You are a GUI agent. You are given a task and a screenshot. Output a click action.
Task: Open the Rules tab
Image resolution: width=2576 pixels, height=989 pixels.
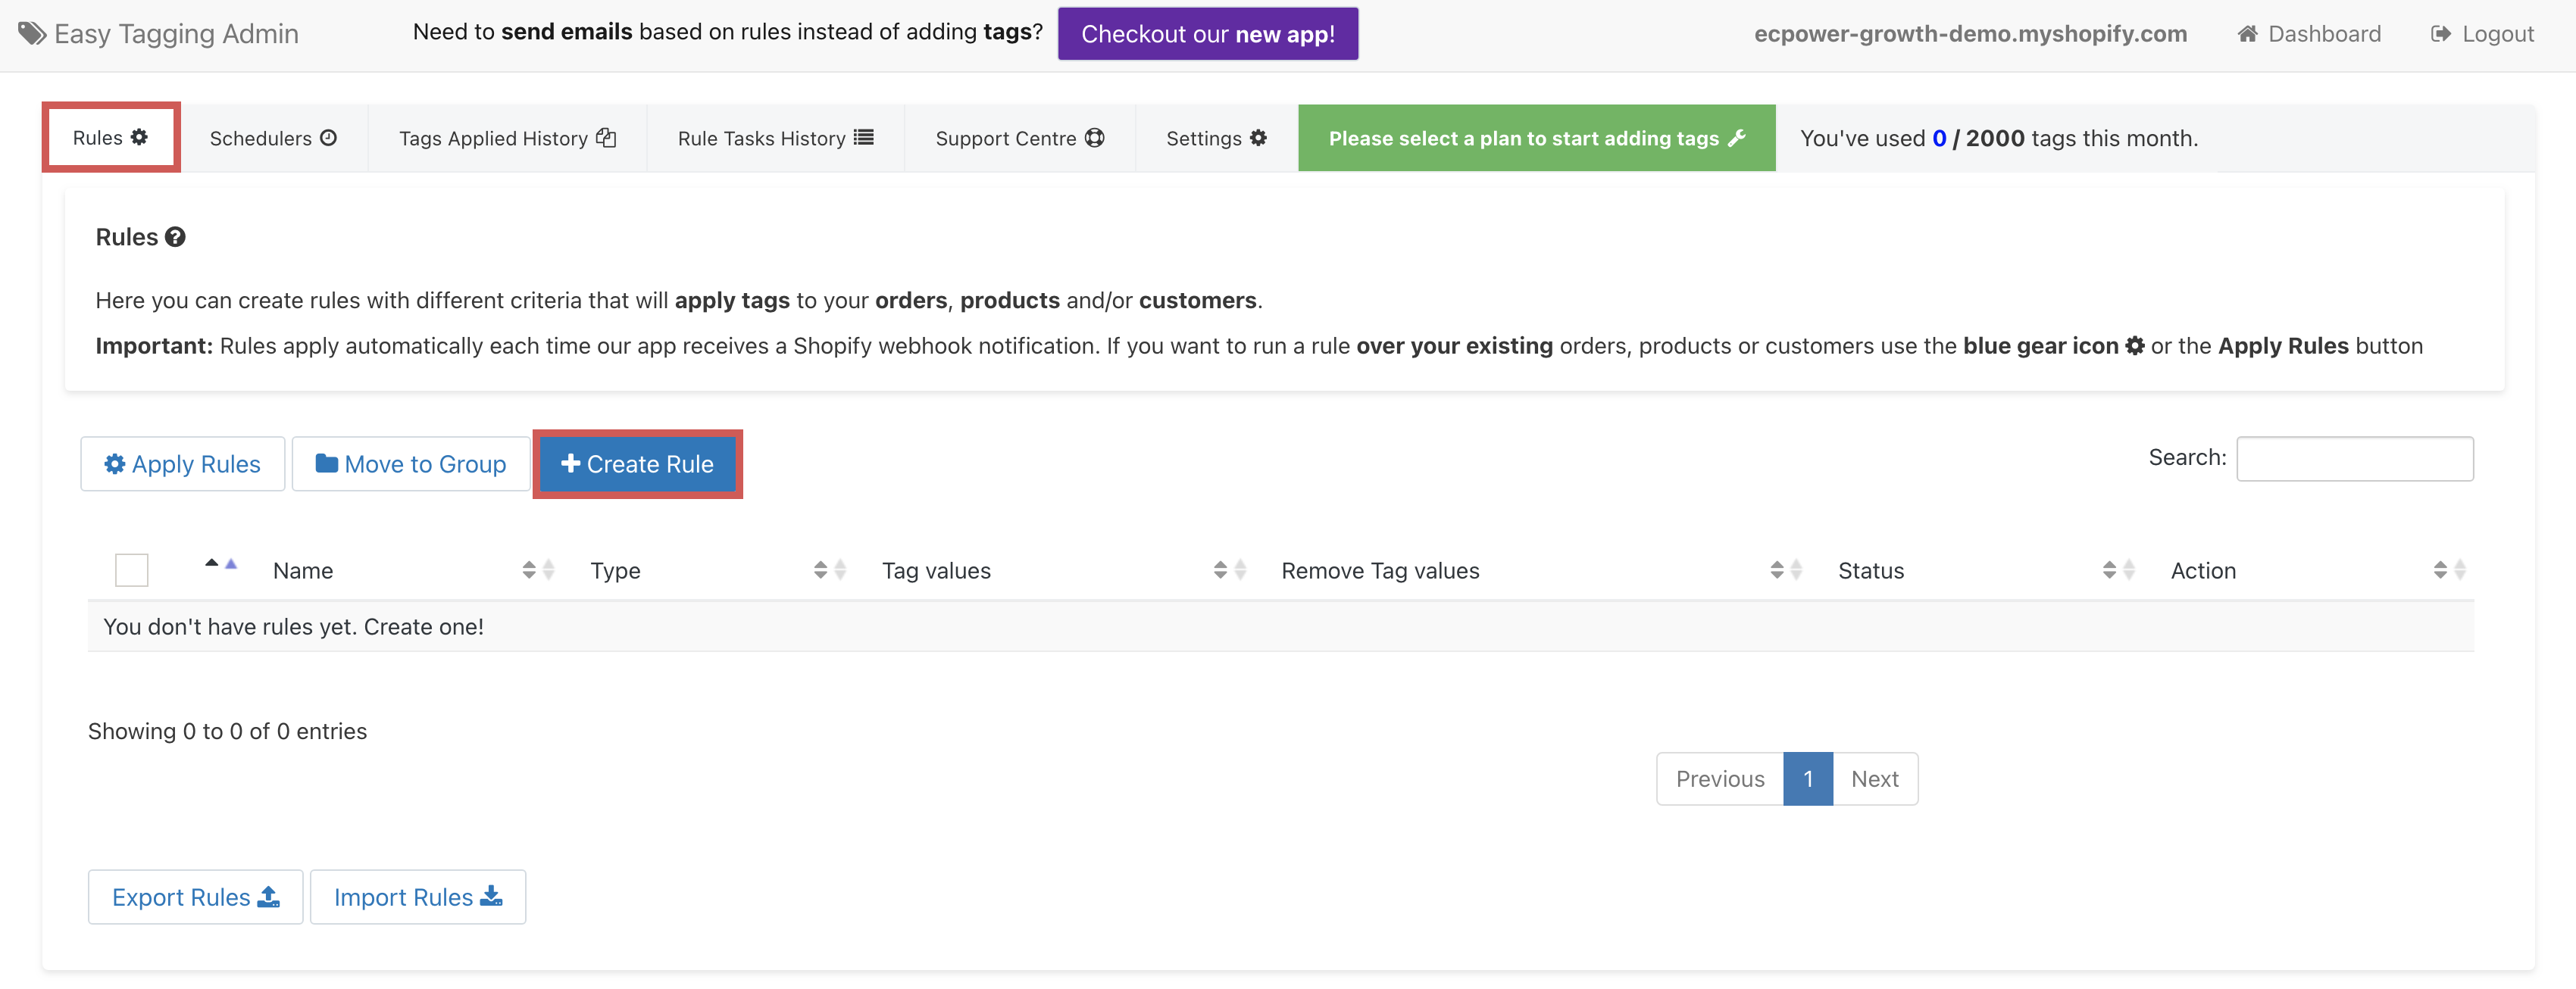pos(110,137)
